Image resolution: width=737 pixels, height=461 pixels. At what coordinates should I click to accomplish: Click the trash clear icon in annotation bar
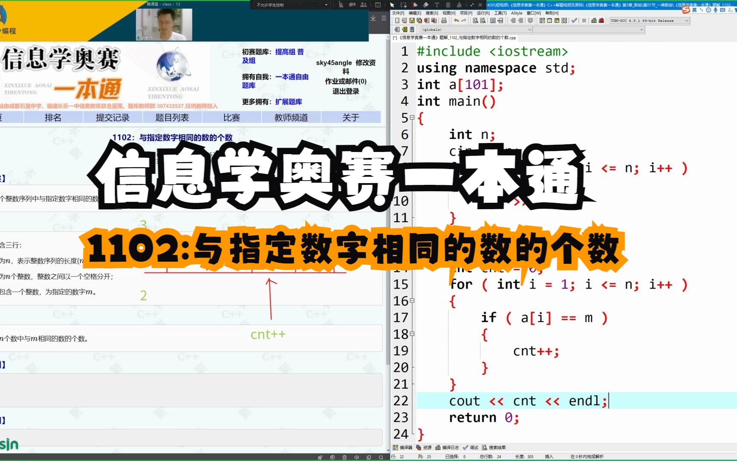448,5
